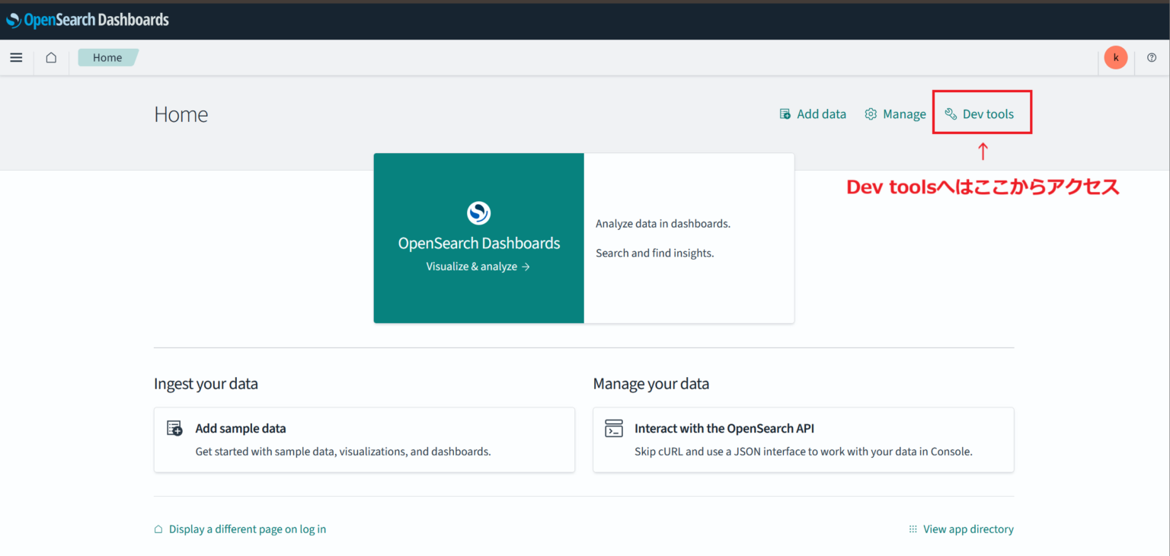Screen dimensions: 1170x556
Task: Expand the navigation sidebar with the hamburger menu
Action: coord(16,57)
